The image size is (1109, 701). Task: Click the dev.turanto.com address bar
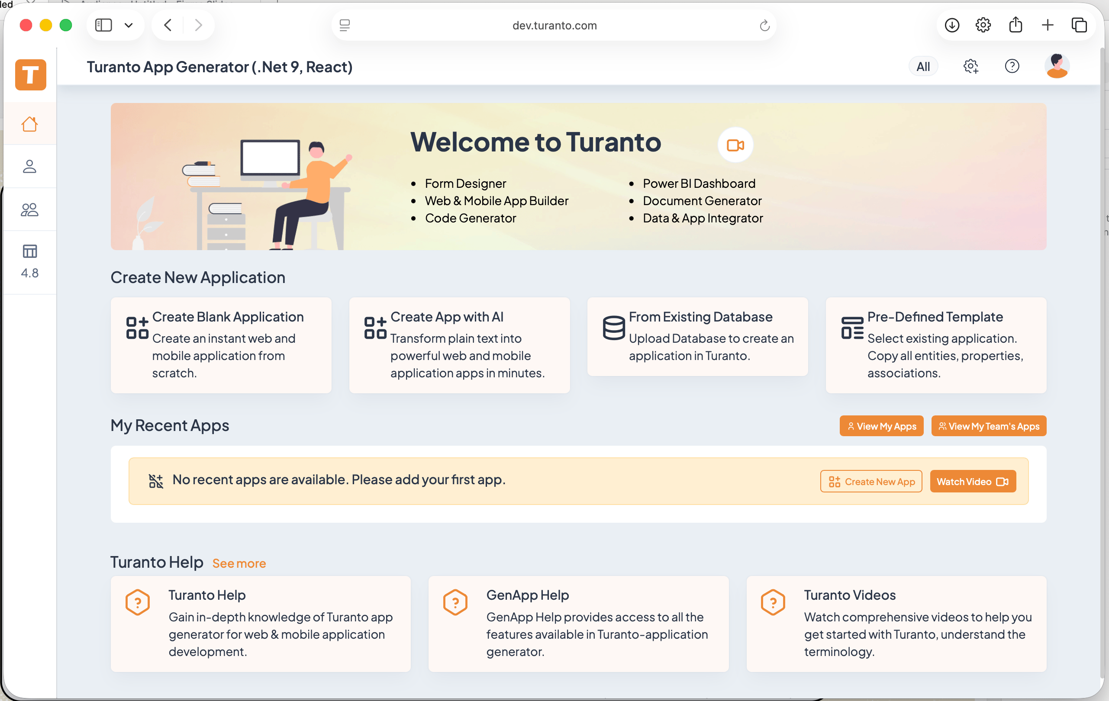coord(554,26)
